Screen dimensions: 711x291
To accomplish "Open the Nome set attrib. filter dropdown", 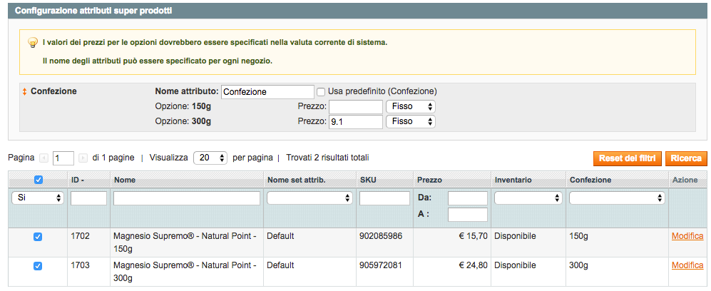I will tap(310, 198).
